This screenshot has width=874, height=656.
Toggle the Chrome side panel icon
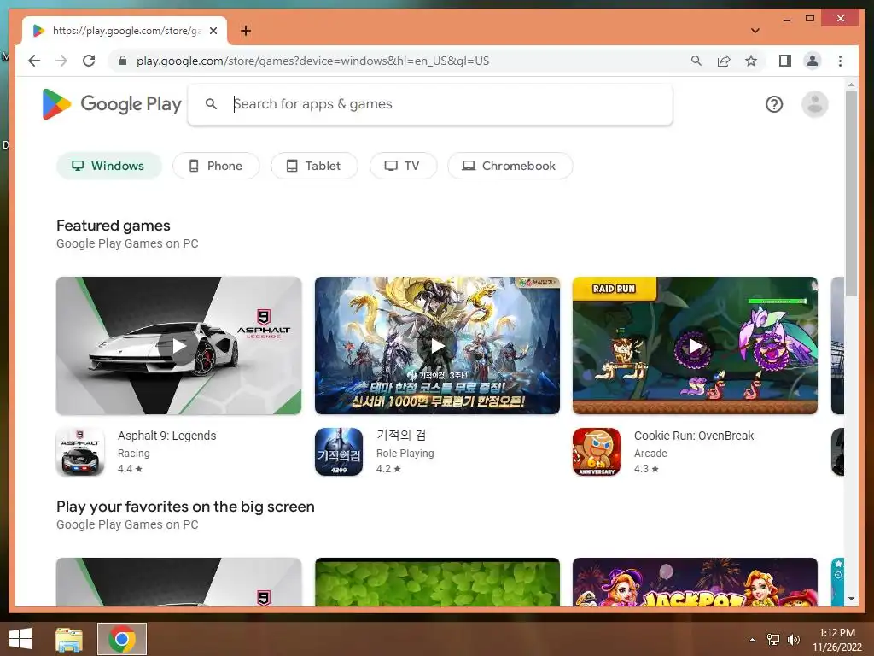point(785,61)
